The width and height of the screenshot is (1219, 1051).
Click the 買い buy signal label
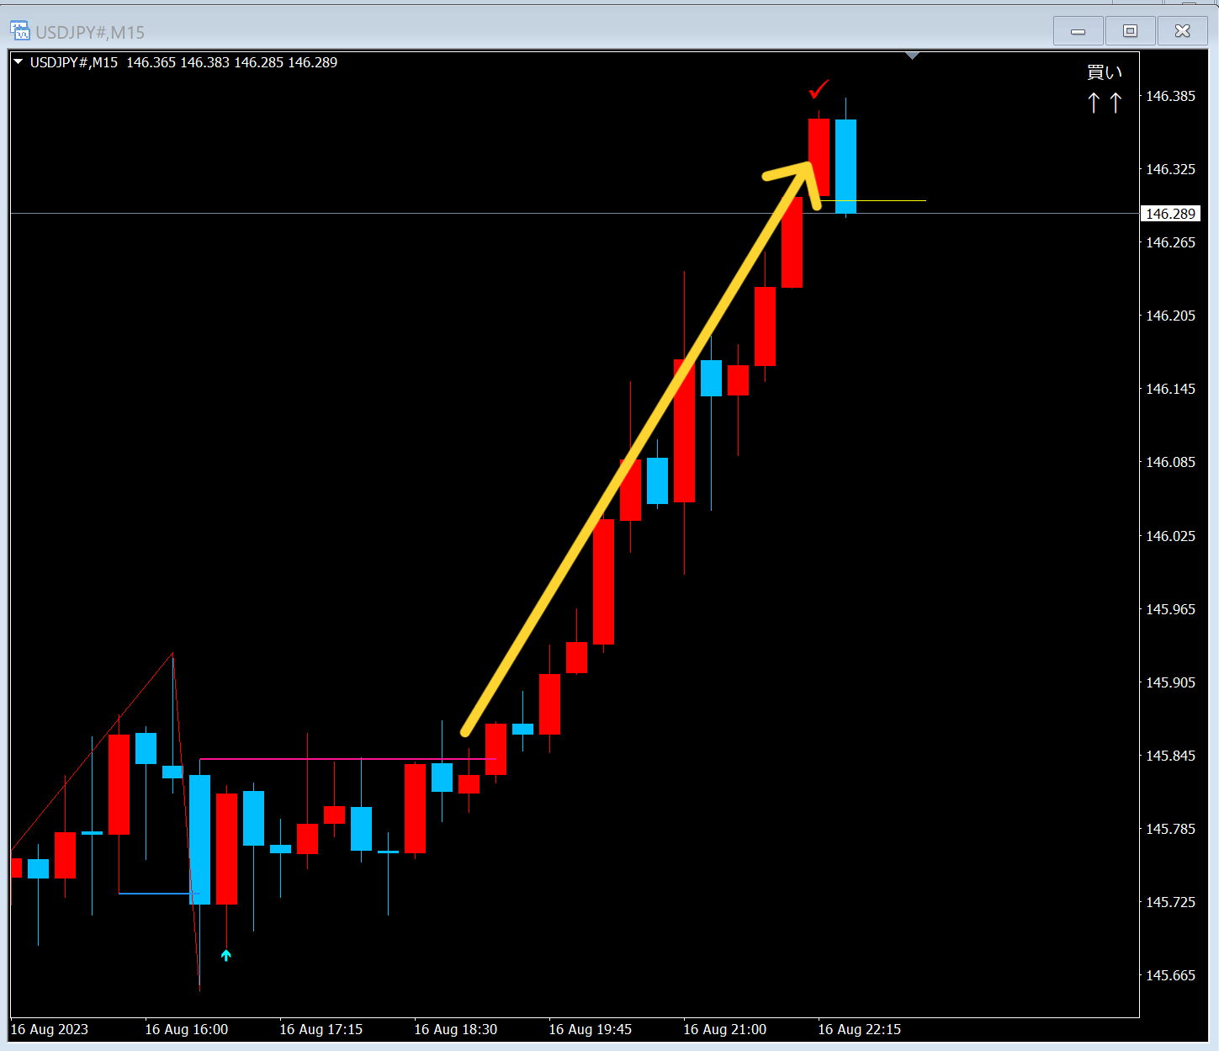click(1105, 72)
